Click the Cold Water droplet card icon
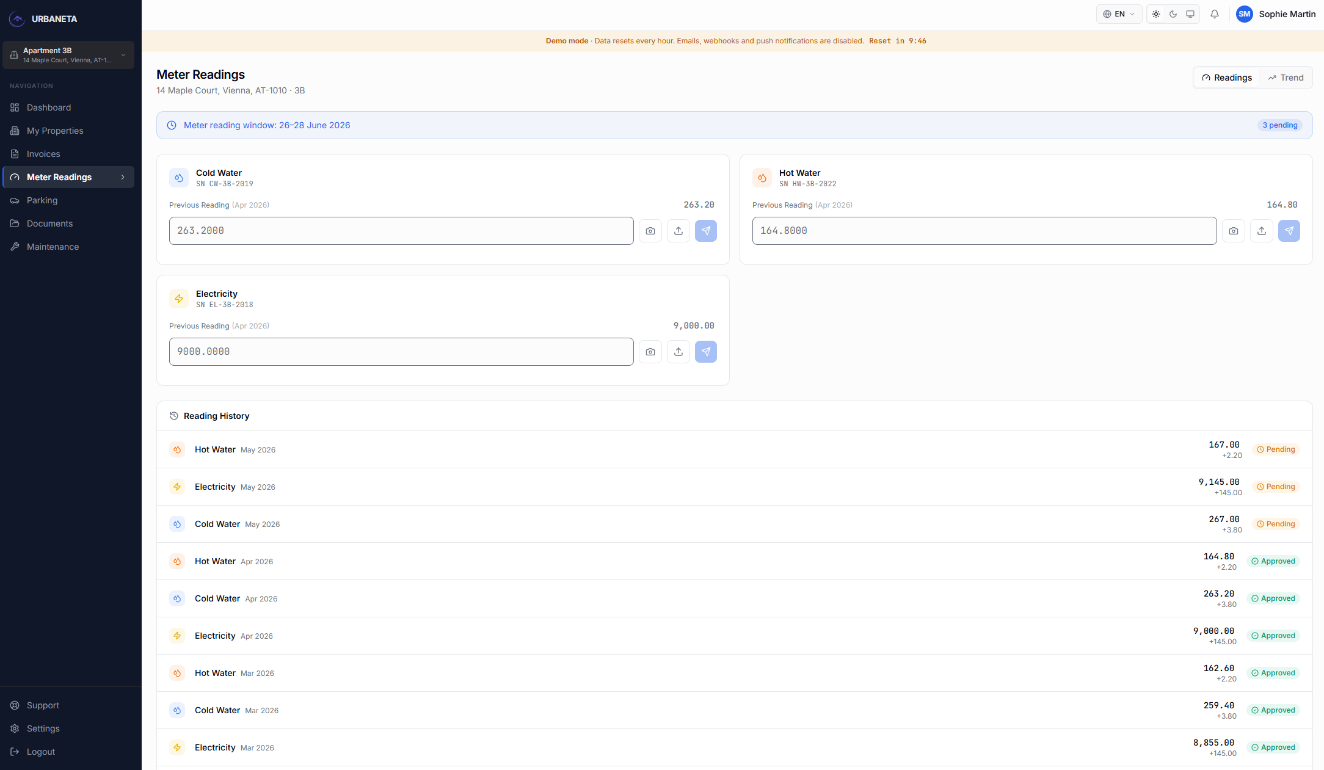Screen dimensions: 1324x770 179,178
